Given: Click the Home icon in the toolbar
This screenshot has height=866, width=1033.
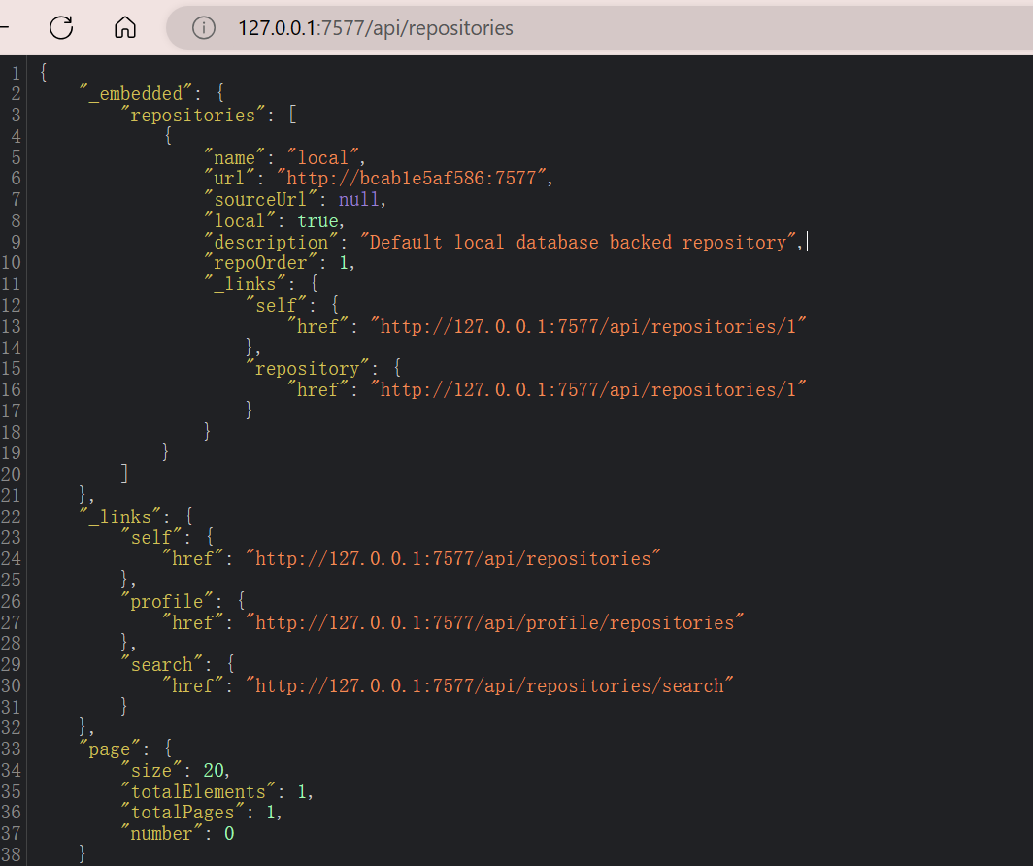Looking at the screenshot, I should click(x=125, y=28).
